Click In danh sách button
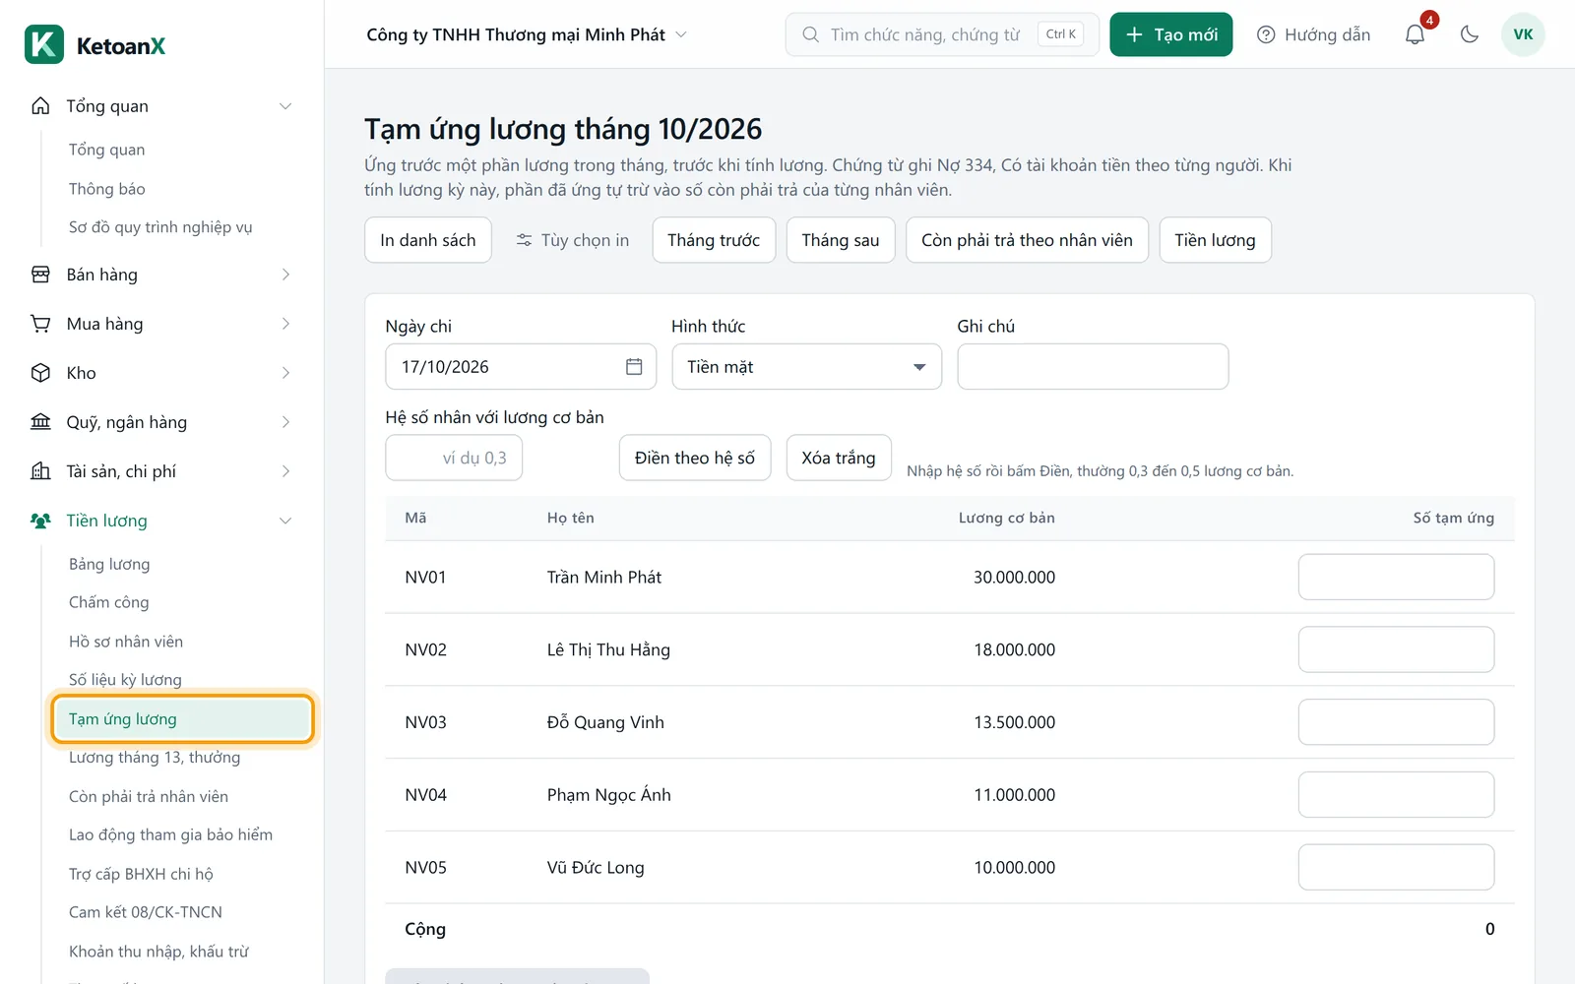 428,240
